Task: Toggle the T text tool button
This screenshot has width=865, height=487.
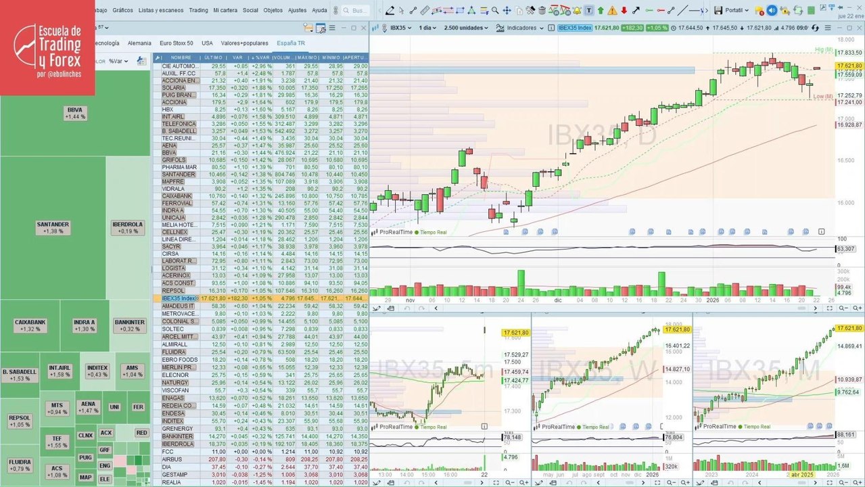Action: click(x=588, y=10)
